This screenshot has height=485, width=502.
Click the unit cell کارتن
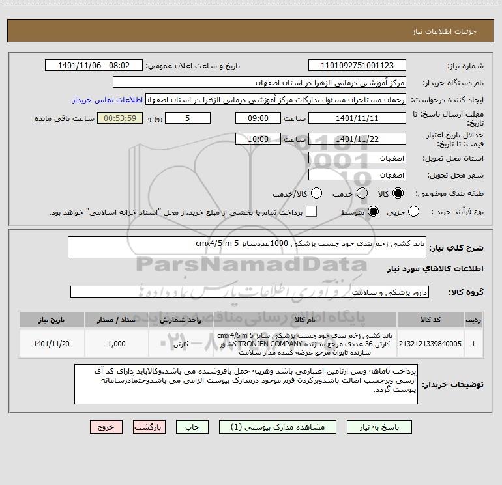tap(181, 344)
